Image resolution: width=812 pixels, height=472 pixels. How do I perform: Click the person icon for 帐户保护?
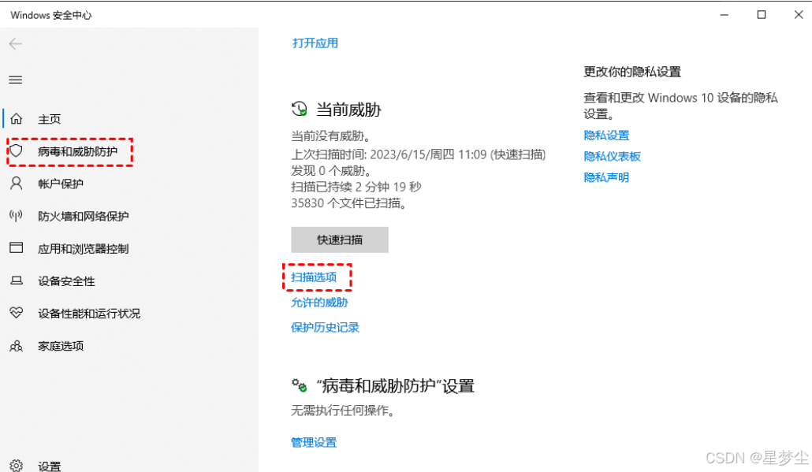tap(17, 184)
